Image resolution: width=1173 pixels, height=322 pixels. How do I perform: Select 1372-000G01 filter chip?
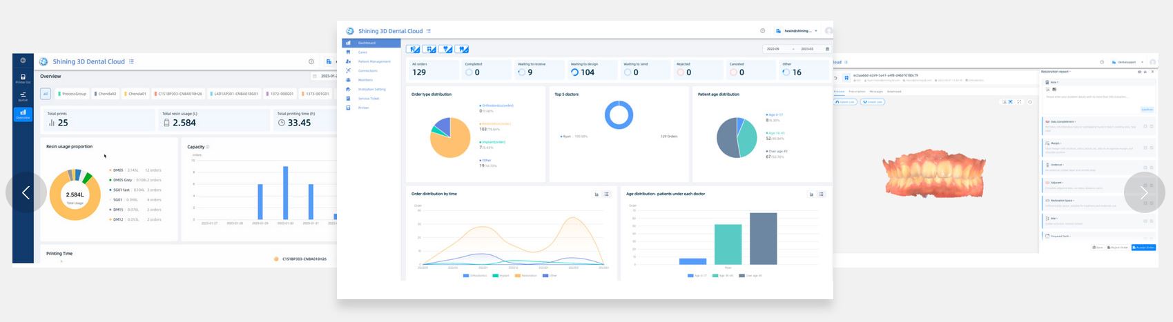pyautogui.click(x=280, y=94)
